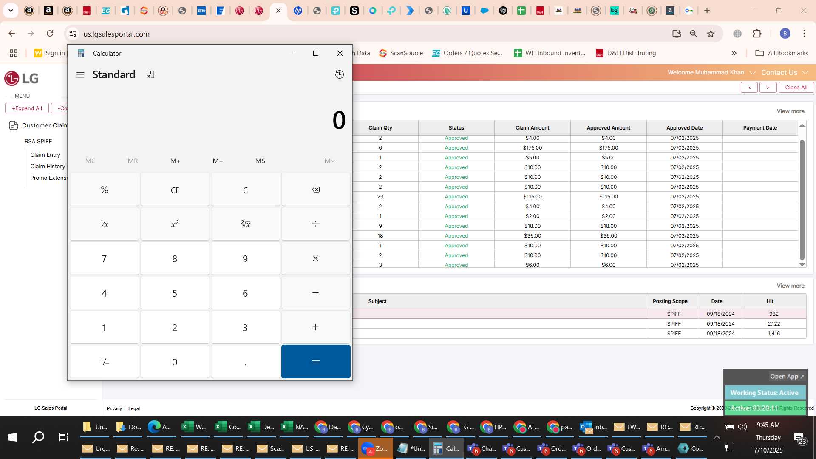Toggle Calculator keep-on-top mode icon
Screen dimensions: 816x459
click(x=150, y=75)
